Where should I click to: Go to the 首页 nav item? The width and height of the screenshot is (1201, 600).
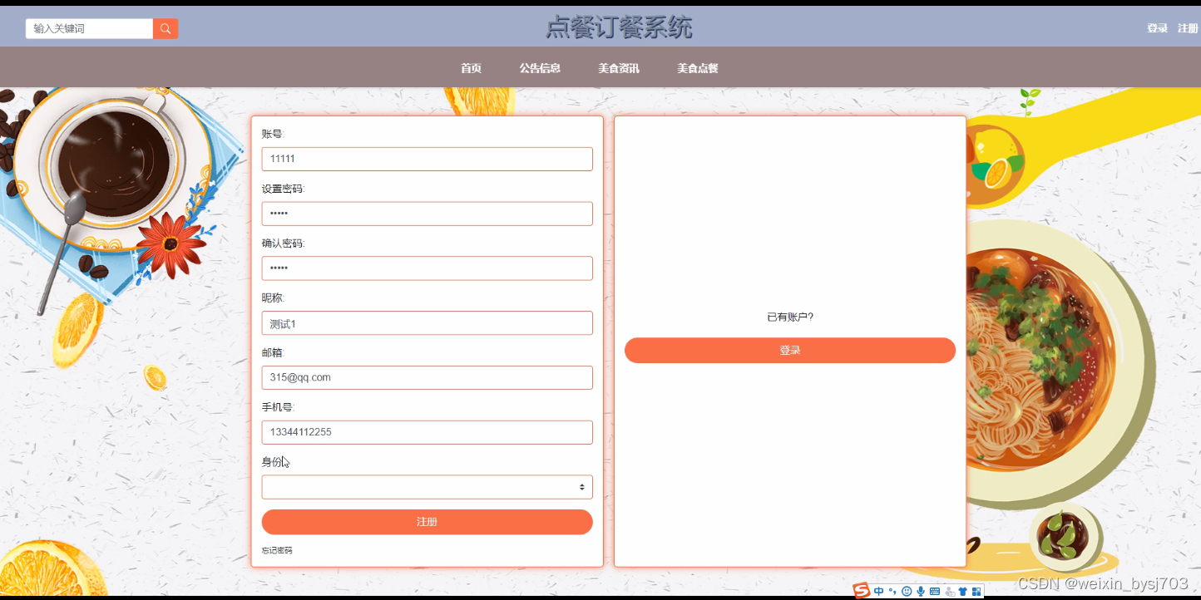coord(472,68)
